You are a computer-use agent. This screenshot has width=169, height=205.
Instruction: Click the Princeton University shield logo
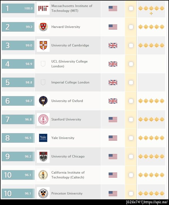pyautogui.click(x=43, y=193)
